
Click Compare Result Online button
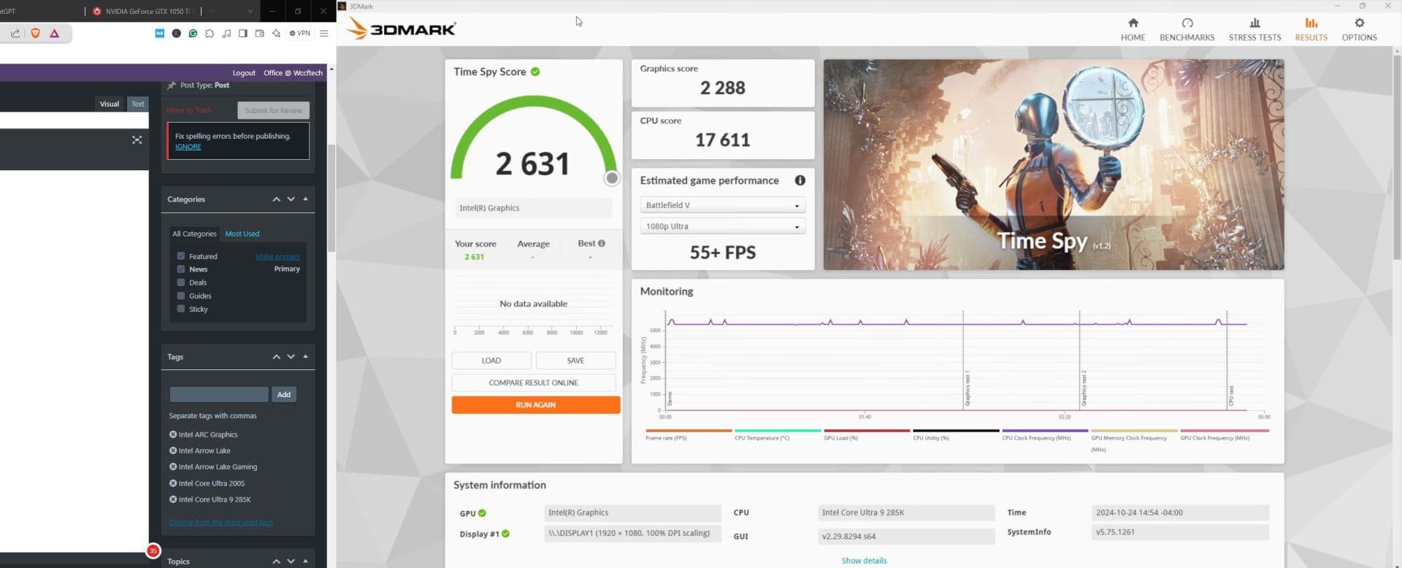[x=533, y=383]
